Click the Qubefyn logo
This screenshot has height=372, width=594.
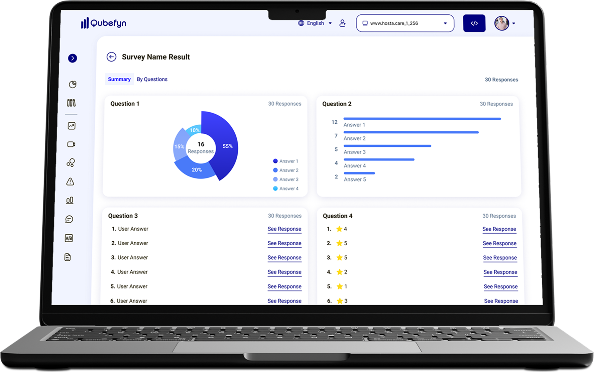click(104, 23)
